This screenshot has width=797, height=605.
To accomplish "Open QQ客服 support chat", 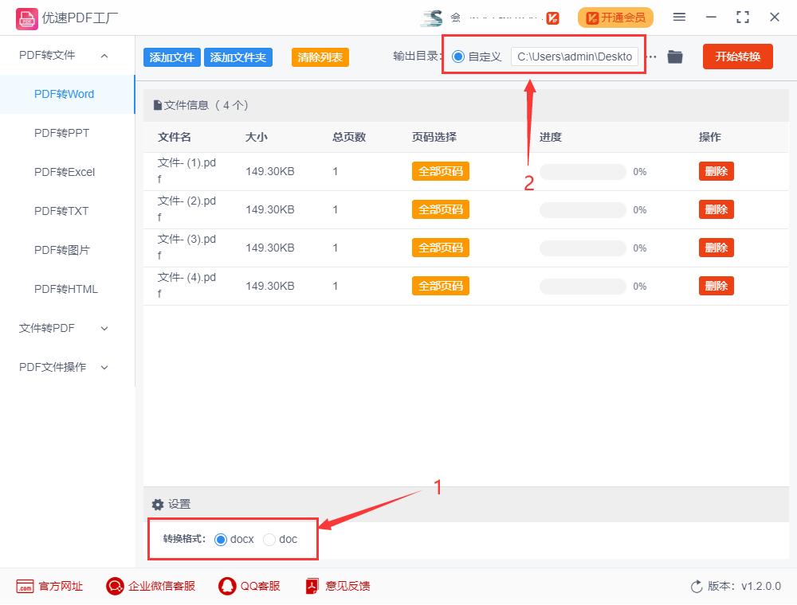I will [x=227, y=586].
